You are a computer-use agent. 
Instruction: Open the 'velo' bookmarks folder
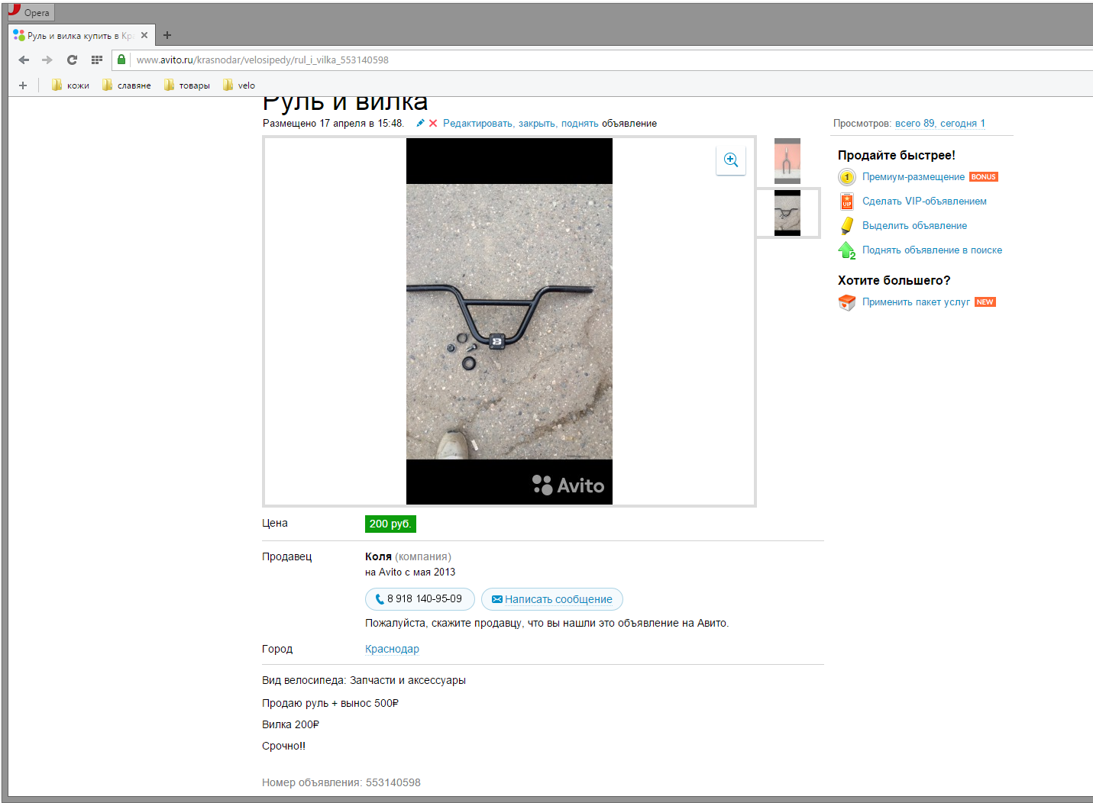pyautogui.click(x=239, y=85)
